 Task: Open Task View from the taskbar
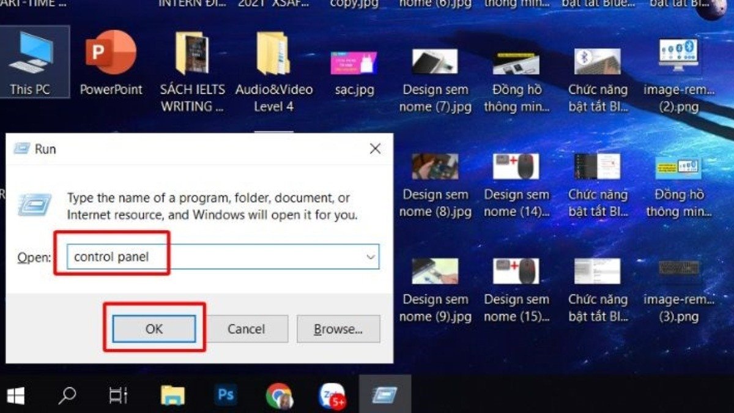(119, 395)
